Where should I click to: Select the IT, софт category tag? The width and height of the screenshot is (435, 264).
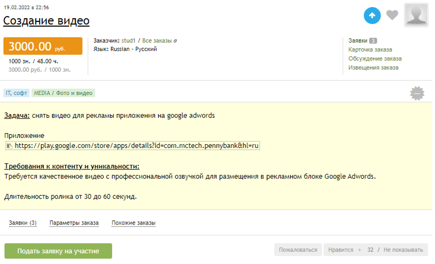(16, 93)
